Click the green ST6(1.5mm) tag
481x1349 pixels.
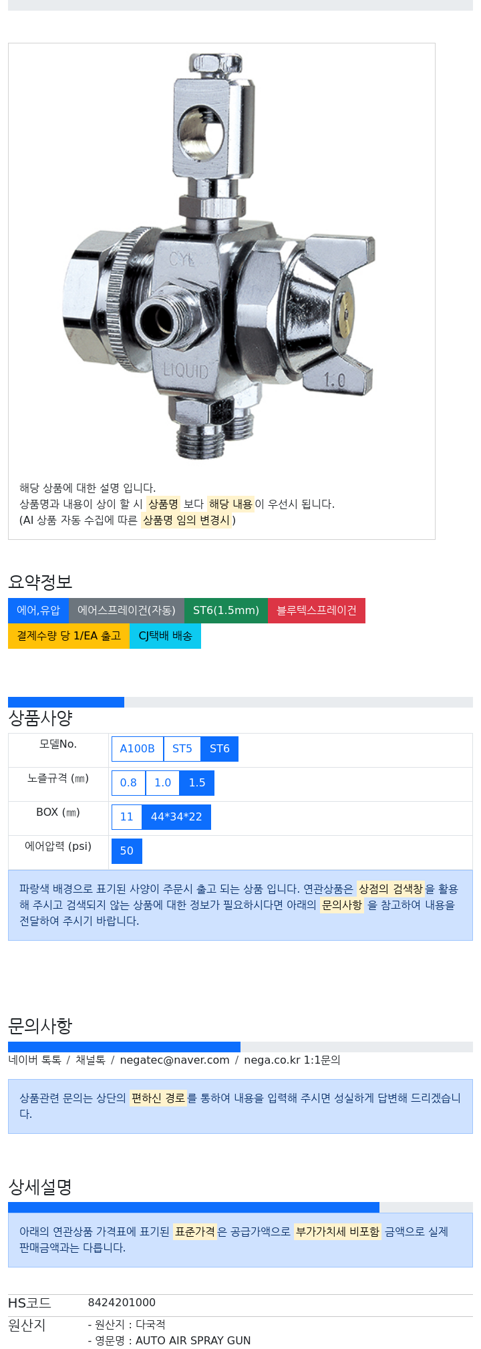226,611
